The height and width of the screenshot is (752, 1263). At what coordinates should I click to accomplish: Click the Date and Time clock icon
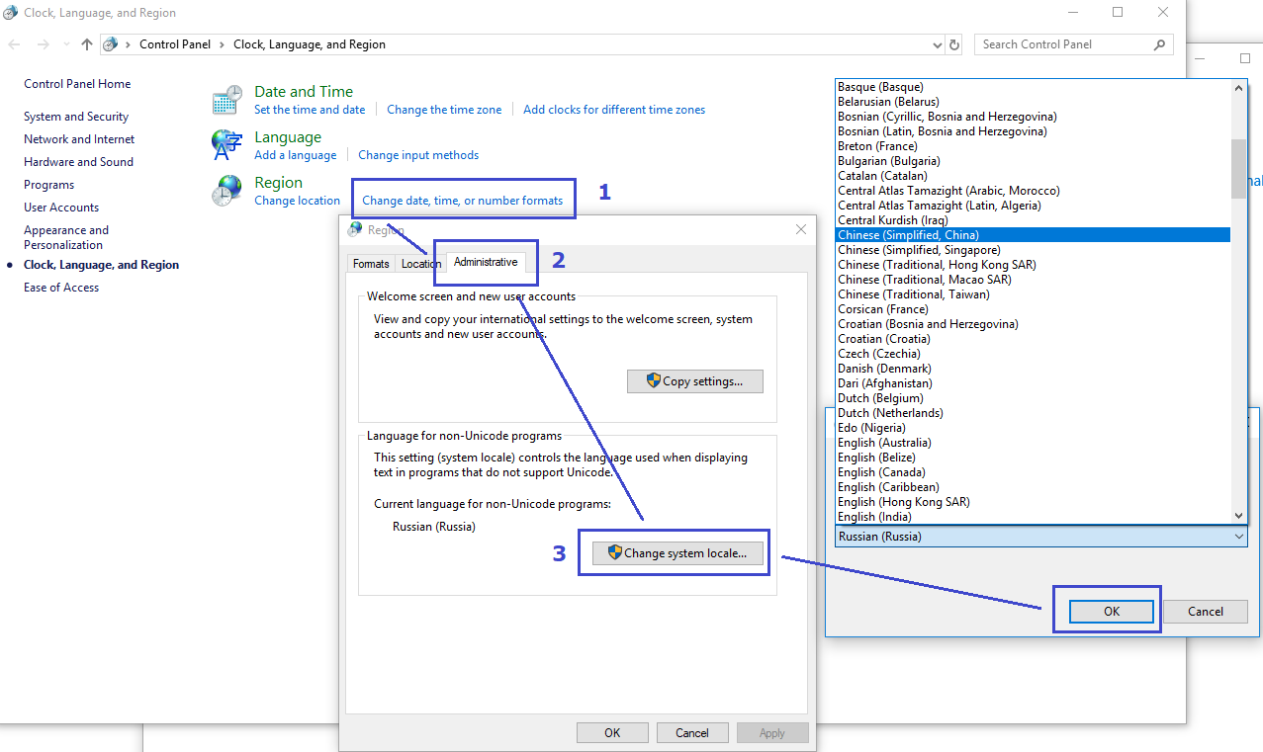226,101
